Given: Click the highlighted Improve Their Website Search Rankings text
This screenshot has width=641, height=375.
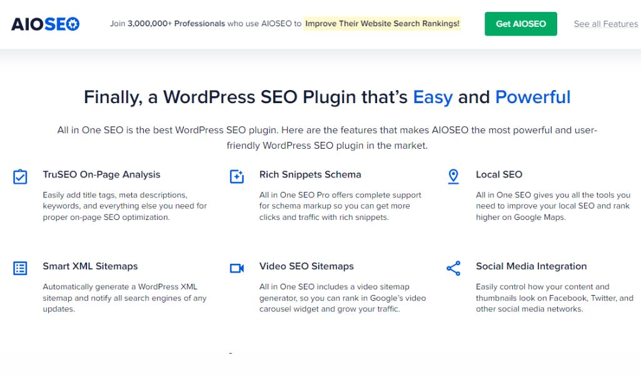Looking at the screenshot, I should (x=382, y=24).
